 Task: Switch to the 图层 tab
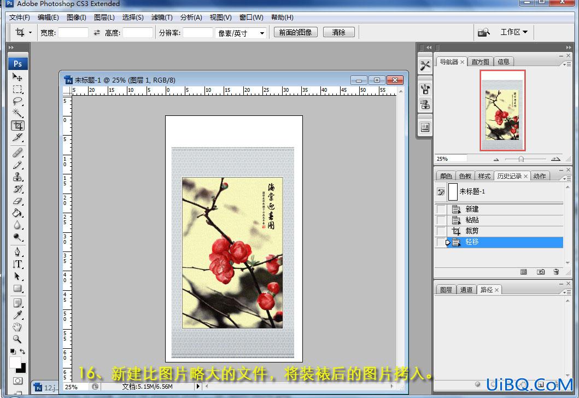point(446,290)
